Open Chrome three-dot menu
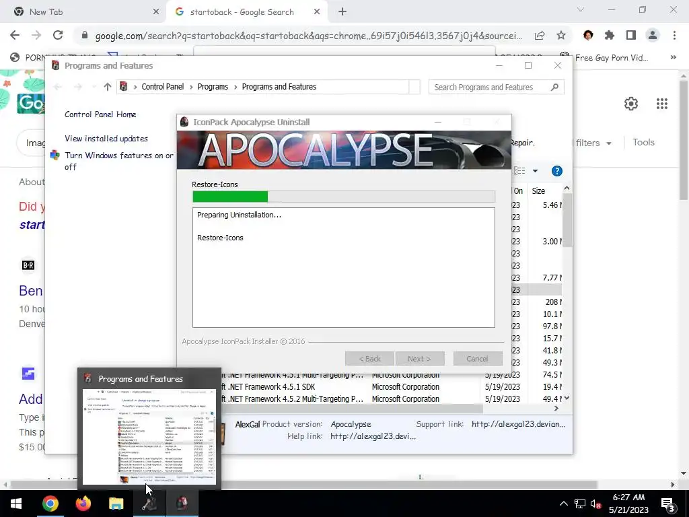Viewport: 689px width, 517px height. 674,35
